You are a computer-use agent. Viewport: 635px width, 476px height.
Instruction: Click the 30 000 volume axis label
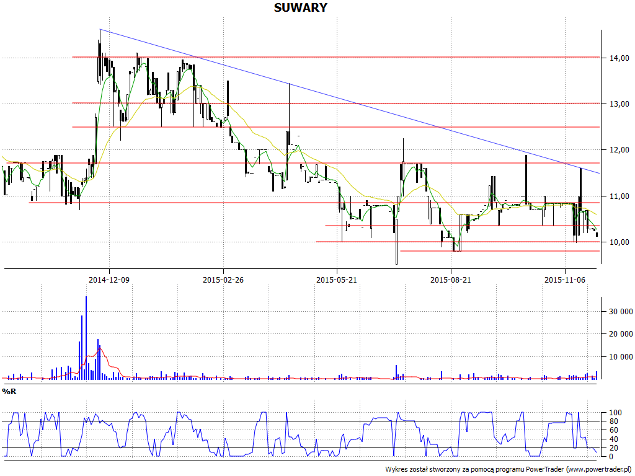pyautogui.click(x=621, y=311)
